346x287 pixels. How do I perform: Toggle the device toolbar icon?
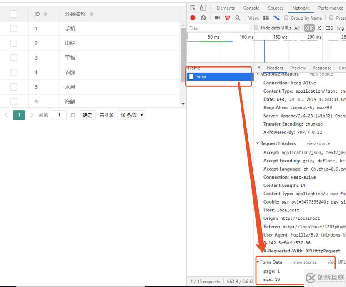point(203,8)
